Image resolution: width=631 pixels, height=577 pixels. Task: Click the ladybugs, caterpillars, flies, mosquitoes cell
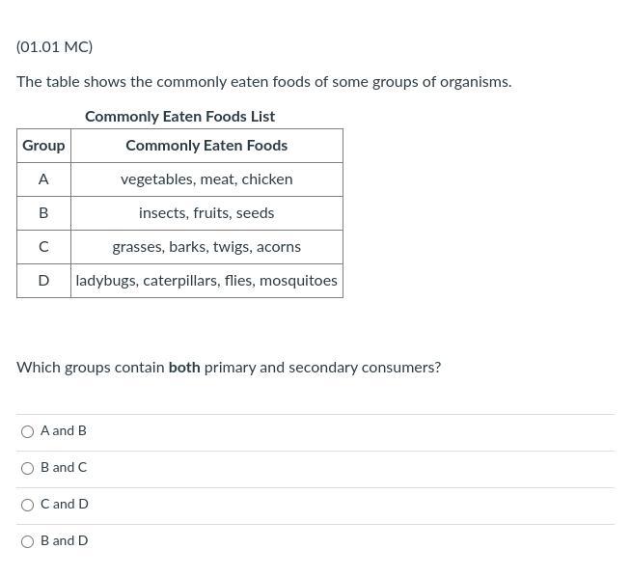(206, 281)
